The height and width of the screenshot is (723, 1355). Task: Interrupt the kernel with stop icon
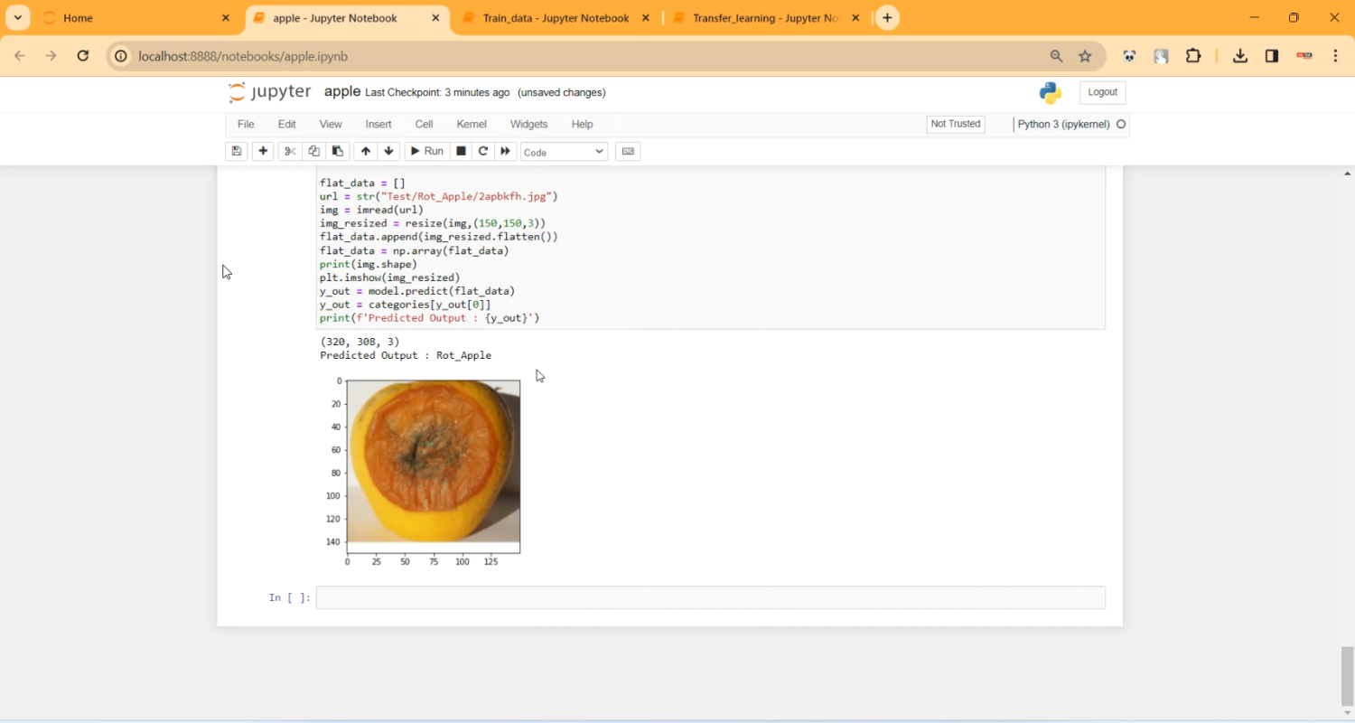461,151
